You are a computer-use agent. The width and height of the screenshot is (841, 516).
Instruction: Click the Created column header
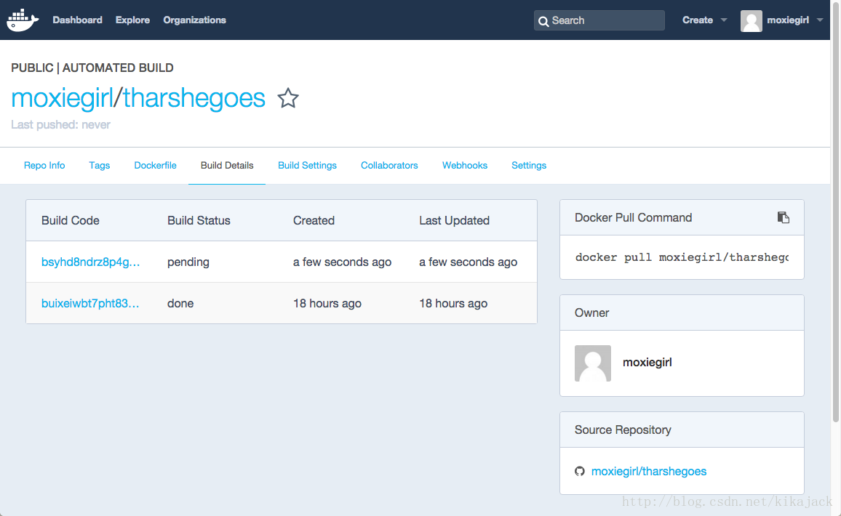(x=314, y=221)
